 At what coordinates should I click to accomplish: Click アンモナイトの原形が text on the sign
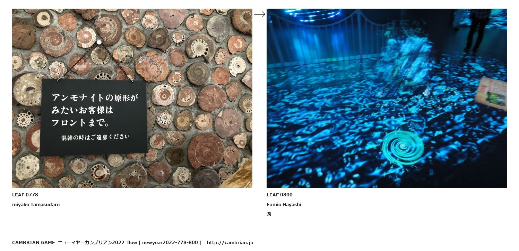pyautogui.click(x=95, y=98)
